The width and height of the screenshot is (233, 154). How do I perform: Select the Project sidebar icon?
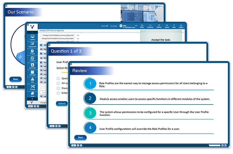point(32,52)
